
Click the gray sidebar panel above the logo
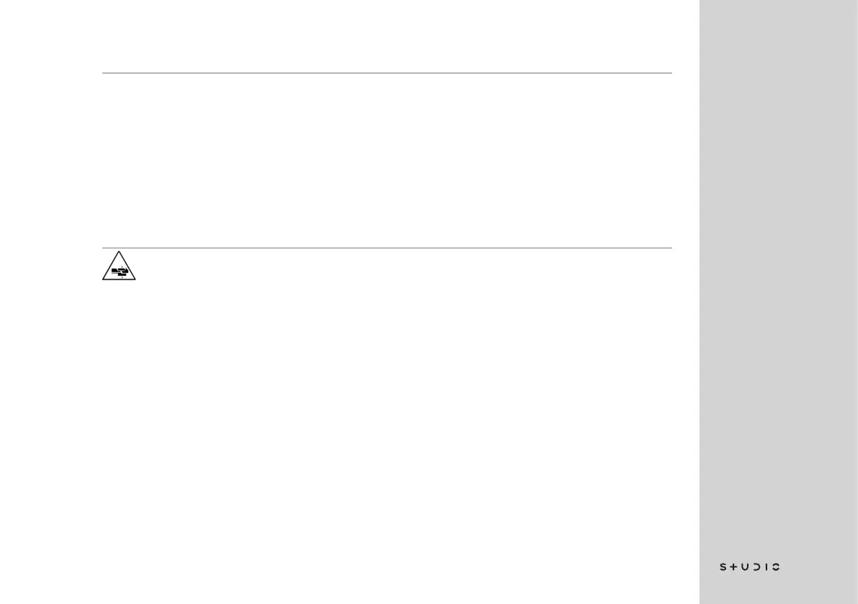[x=778, y=288]
